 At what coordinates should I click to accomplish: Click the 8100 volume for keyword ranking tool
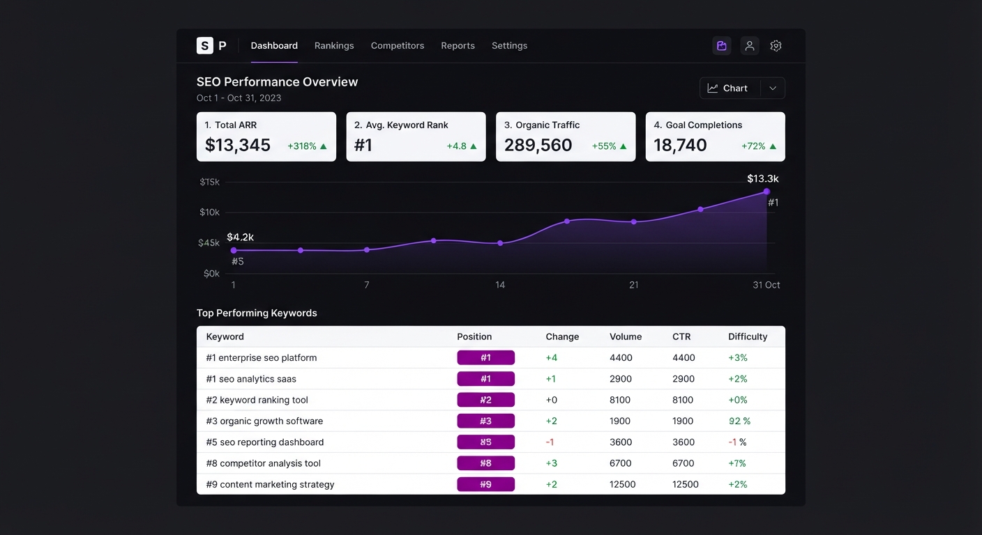click(x=620, y=400)
